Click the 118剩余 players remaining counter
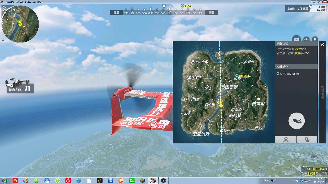 coord(303,9)
